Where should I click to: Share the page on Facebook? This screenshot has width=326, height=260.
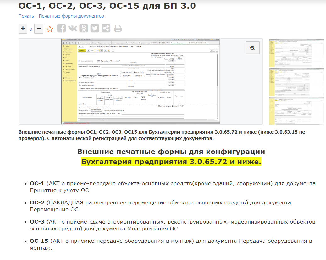tap(62, 28)
